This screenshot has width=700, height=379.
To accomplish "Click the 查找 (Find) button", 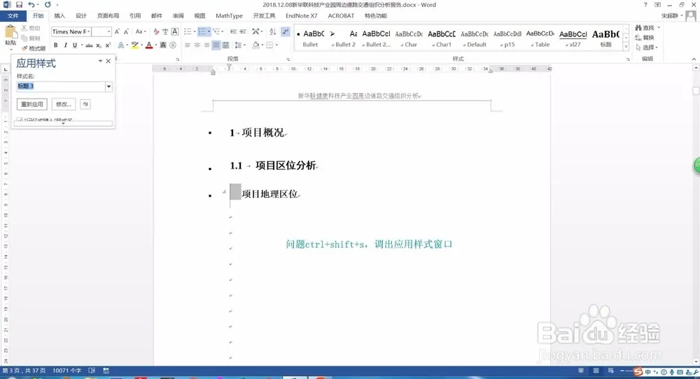I will click(645, 28).
